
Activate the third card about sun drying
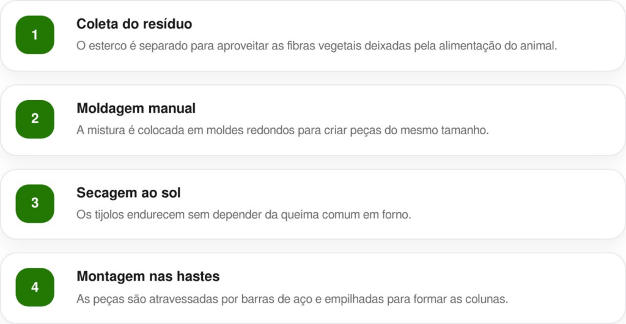[x=312, y=204]
